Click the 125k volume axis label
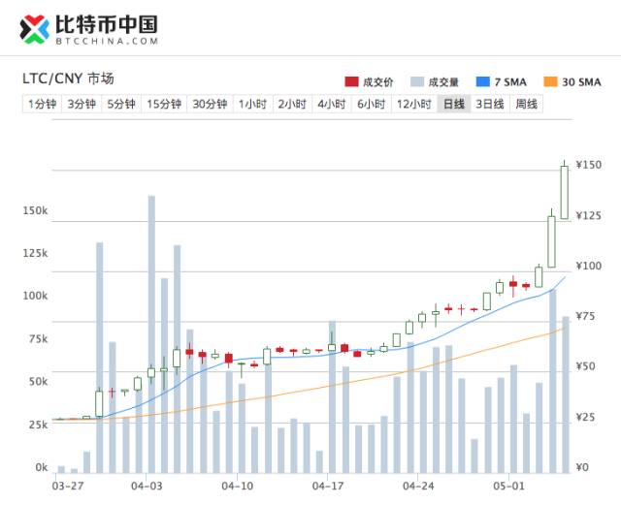This screenshot has width=621, height=505. click(35, 253)
